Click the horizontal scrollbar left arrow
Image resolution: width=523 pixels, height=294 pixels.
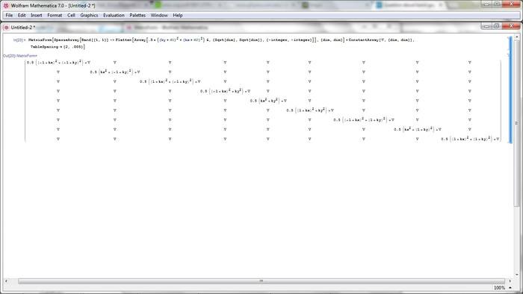(x=6, y=281)
